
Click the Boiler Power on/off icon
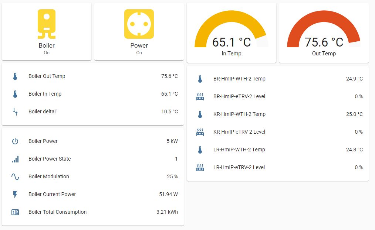[x=15, y=141]
